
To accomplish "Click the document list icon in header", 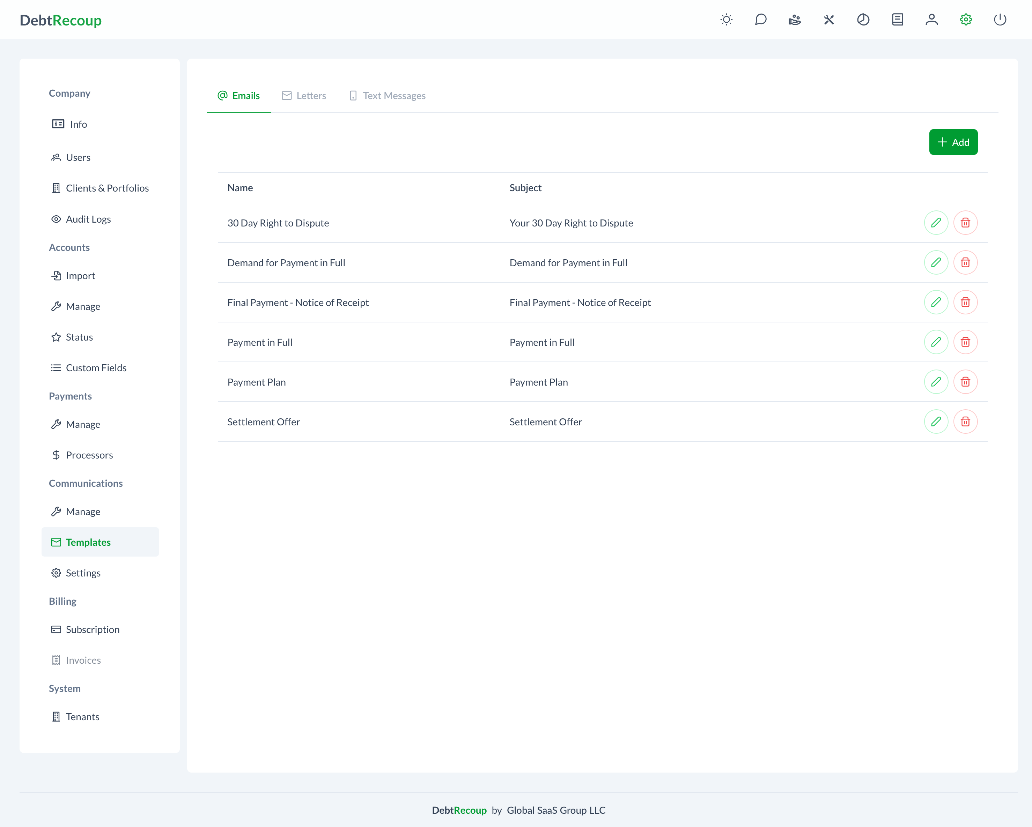I will pos(898,20).
